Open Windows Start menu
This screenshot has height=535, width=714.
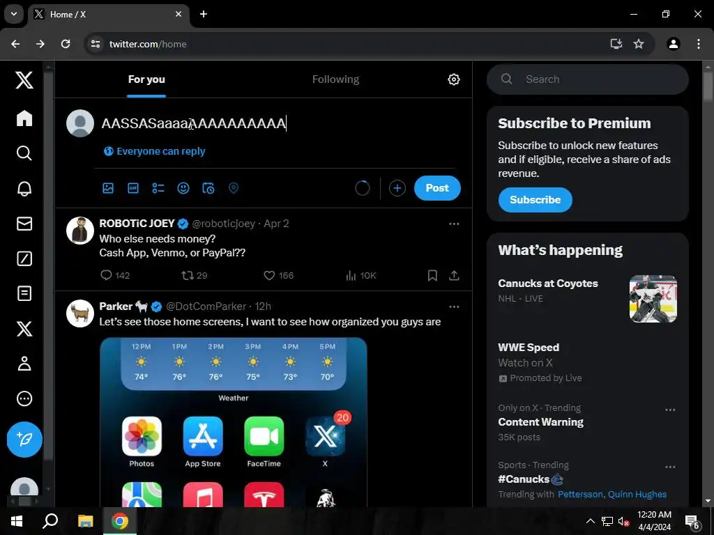(17, 521)
